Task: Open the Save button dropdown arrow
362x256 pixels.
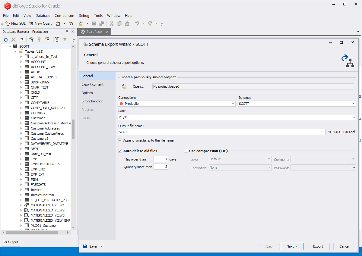Action: point(101,246)
